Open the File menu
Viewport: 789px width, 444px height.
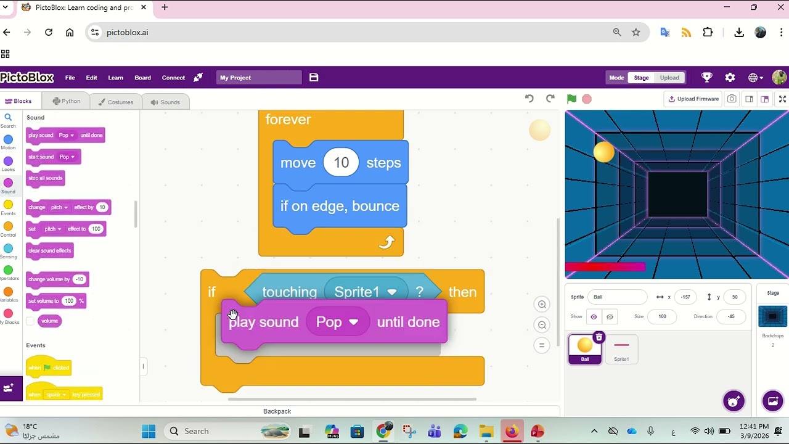click(70, 78)
